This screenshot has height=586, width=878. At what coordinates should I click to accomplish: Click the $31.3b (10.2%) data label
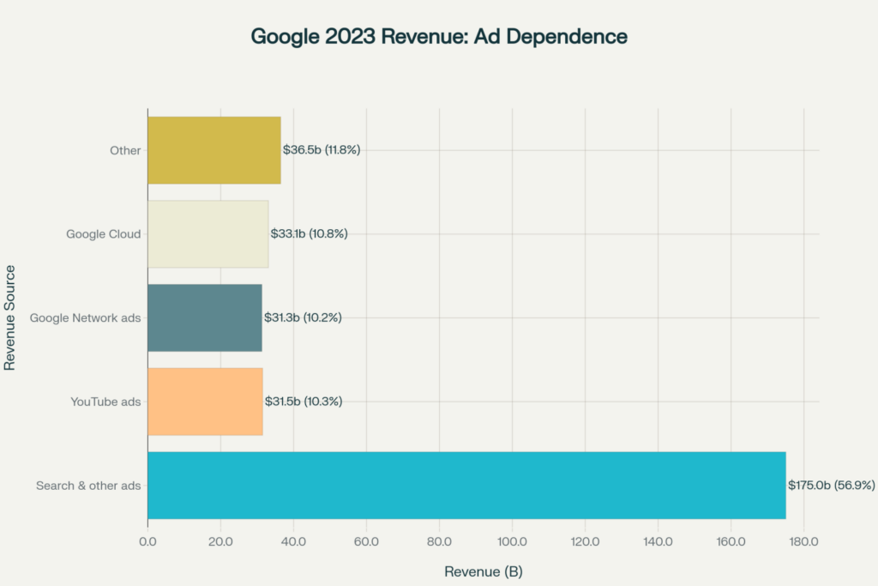pyautogui.click(x=303, y=317)
